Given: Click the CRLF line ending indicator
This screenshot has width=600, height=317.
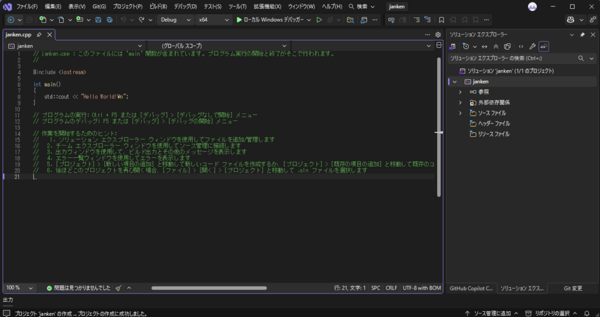Looking at the screenshot, I should point(391,288).
